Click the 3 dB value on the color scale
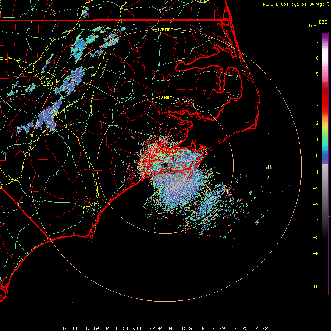This screenshot has width=331, height=331. pos(317,107)
